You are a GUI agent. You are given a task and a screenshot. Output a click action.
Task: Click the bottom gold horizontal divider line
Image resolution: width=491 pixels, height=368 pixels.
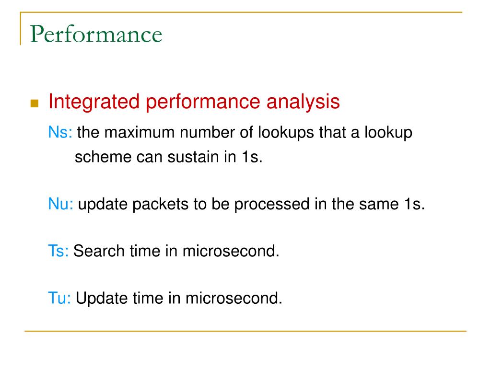(245, 331)
